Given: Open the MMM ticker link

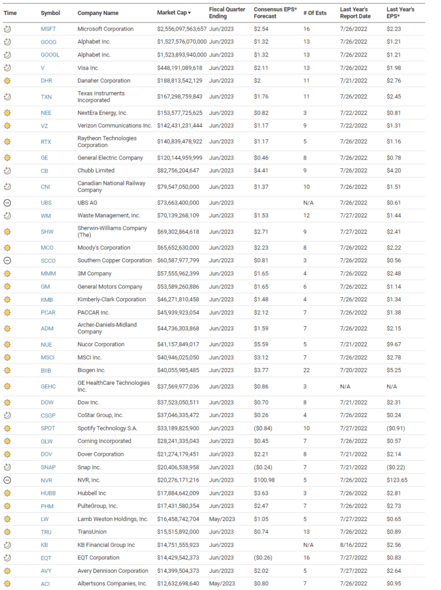Looking at the screenshot, I should [48, 274].
